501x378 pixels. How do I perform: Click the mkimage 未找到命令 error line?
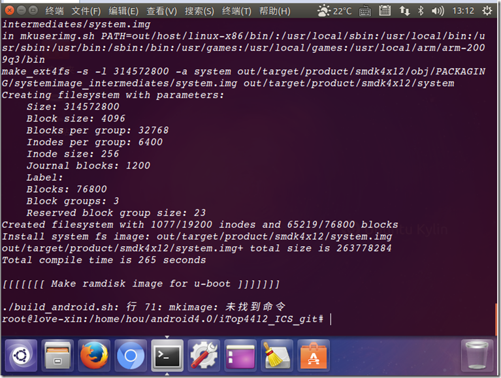pos(144,307)
